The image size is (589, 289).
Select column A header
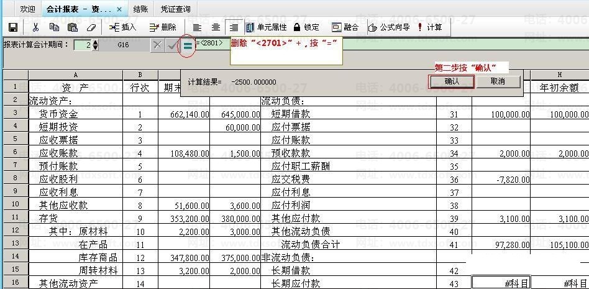point(76,75)
